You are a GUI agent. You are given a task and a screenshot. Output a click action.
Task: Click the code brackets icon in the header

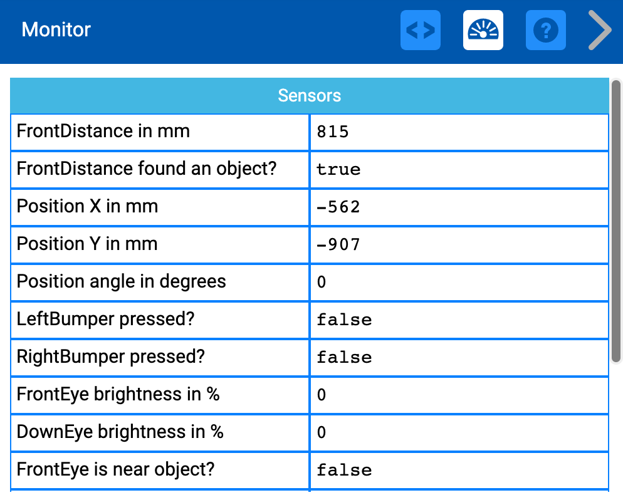pos(420,29)
